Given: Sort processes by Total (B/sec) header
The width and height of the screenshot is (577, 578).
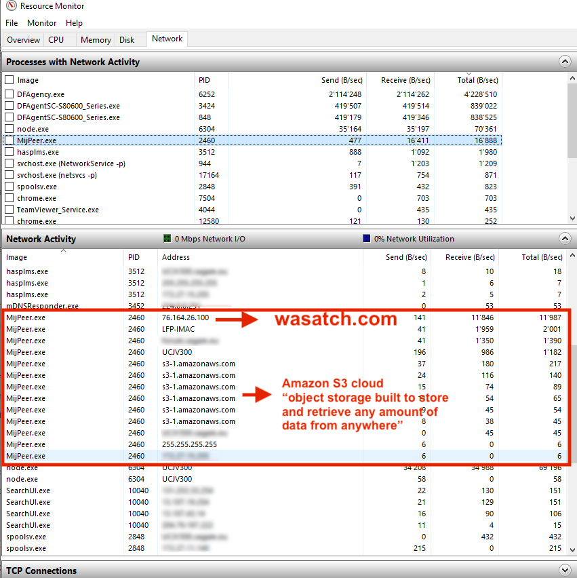Looking at the screenshot, I should [469, 80].
